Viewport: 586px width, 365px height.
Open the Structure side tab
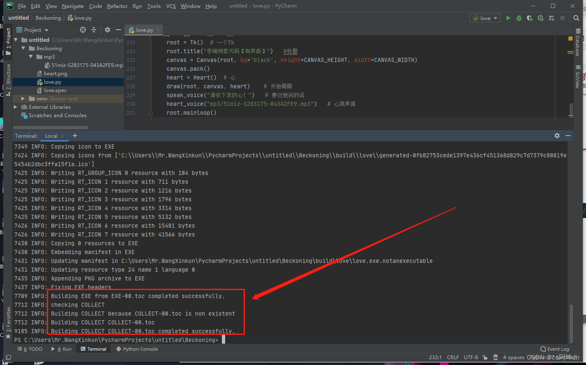coord(8,80)
